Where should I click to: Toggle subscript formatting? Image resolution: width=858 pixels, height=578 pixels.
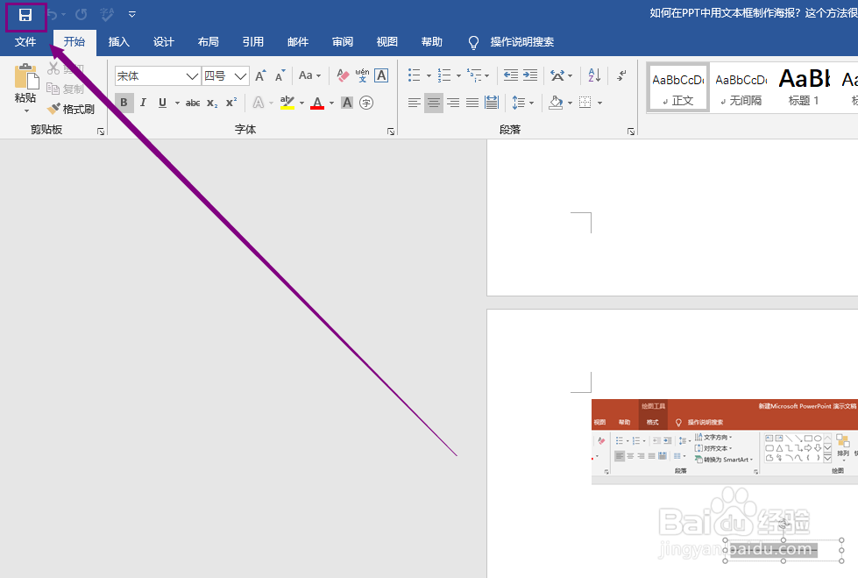click(x=212, y=103)
